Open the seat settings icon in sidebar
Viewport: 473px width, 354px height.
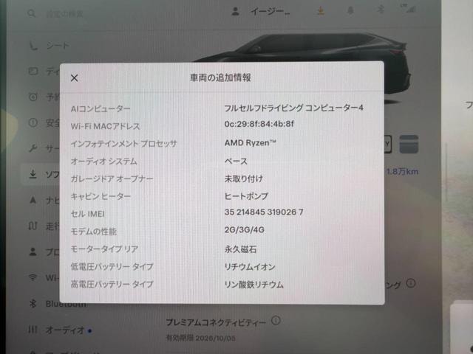click(x=33, y=46)
